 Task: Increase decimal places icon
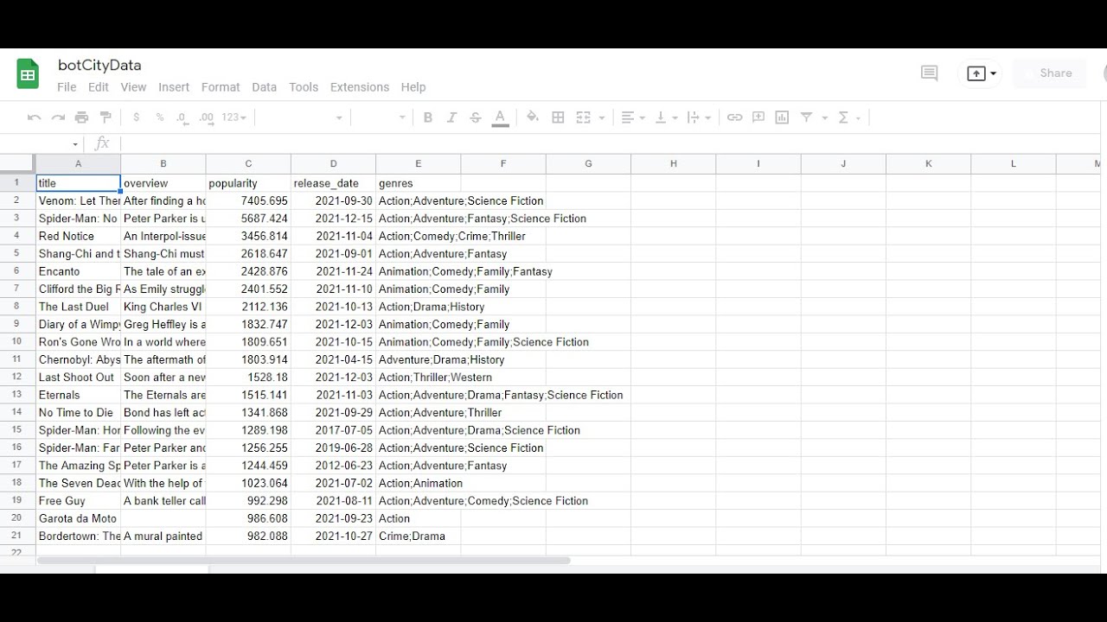(x=206, y=117)
